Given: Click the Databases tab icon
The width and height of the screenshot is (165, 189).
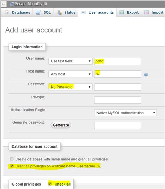Looking at the screenshot, I should (7, 12).
